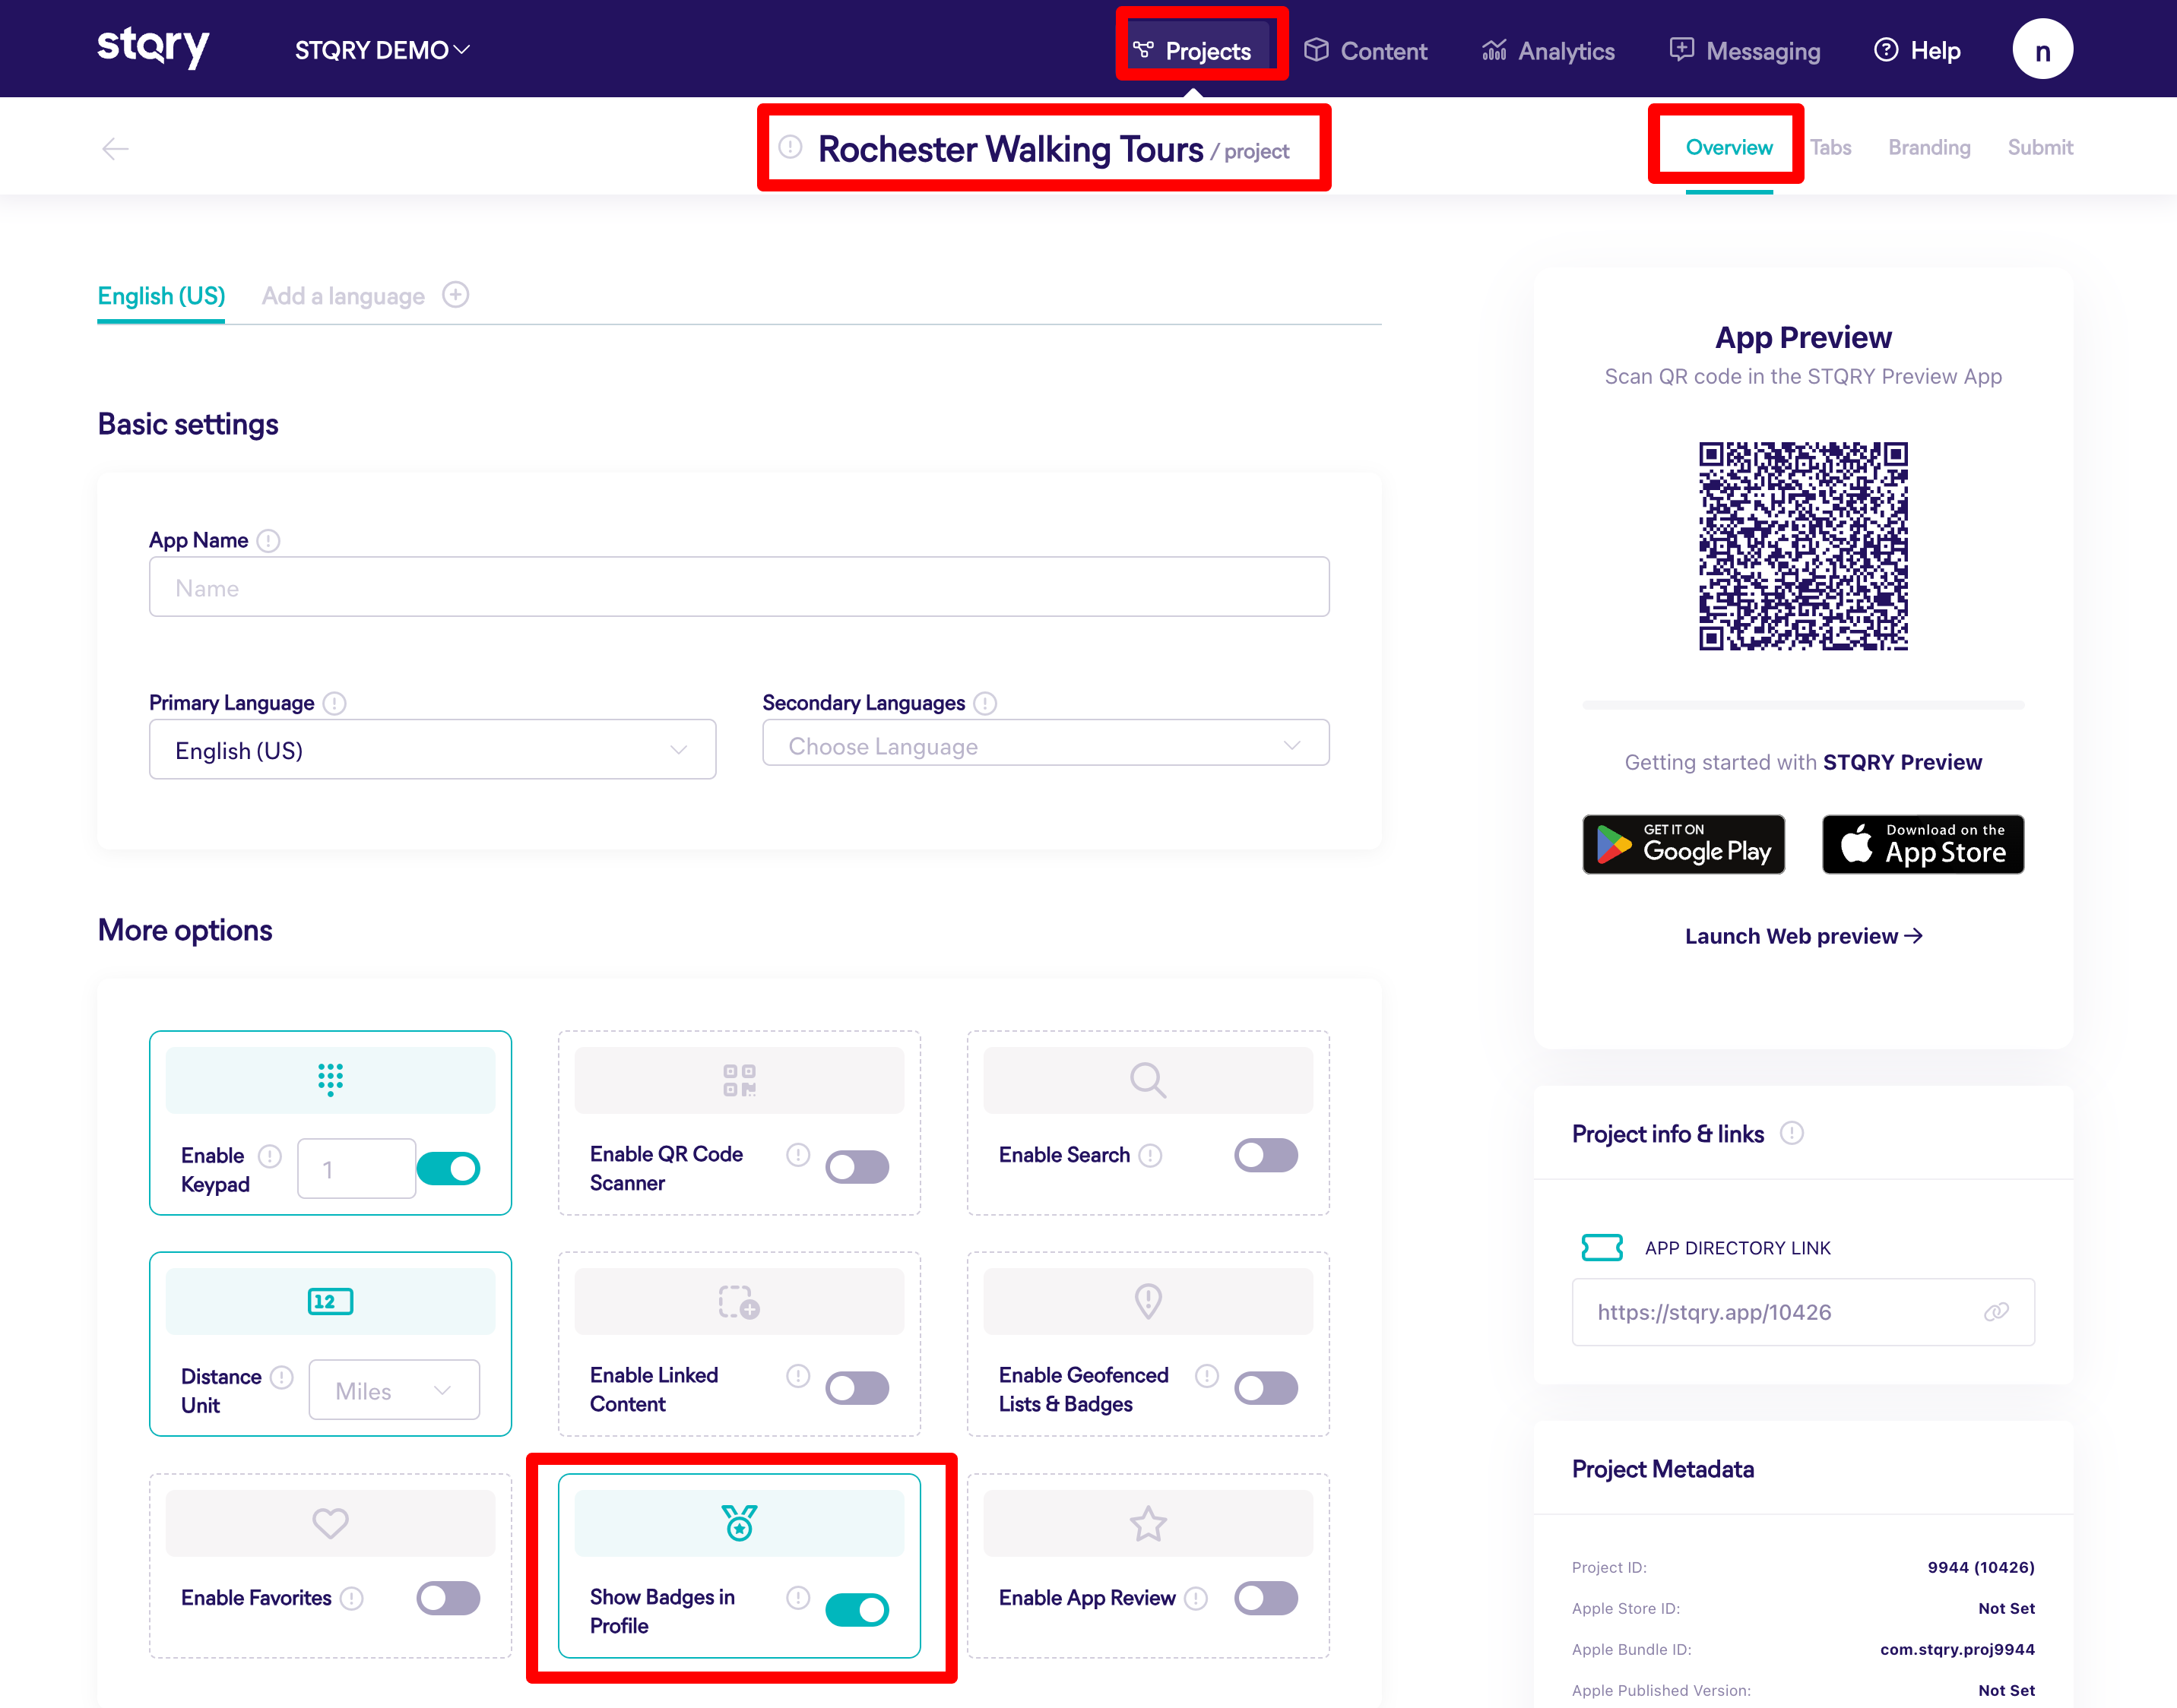The image size is (2177, 1708).
Task: Expand the Secondary Languages dropdown
Action: tap(1044, 746)
